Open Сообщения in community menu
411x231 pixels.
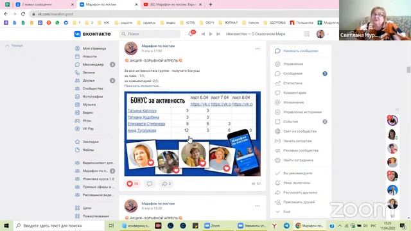click(x=293, y=74)
